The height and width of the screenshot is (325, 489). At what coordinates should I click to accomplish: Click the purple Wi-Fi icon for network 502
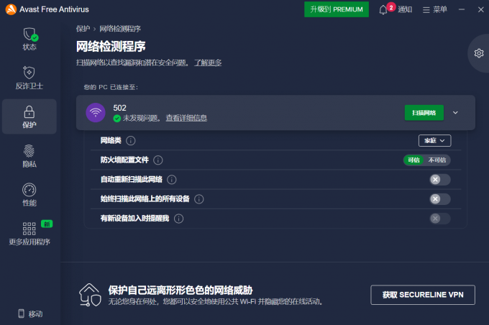[x=96, y=113]
